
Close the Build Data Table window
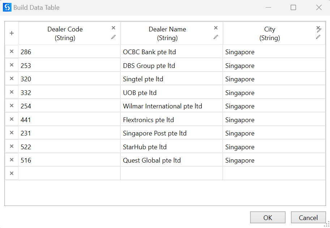coord(319,7)
